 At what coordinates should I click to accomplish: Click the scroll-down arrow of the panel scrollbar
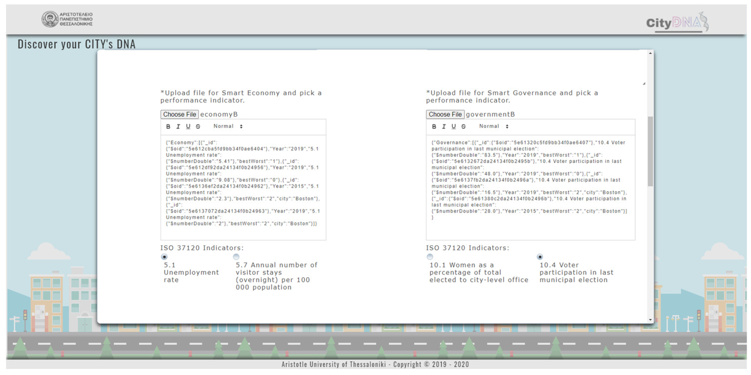point(650,320)
